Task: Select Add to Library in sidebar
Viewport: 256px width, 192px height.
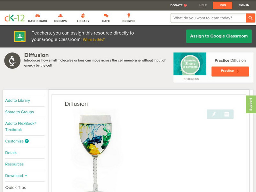Action: pyautogui.click(x=18, y=100)
